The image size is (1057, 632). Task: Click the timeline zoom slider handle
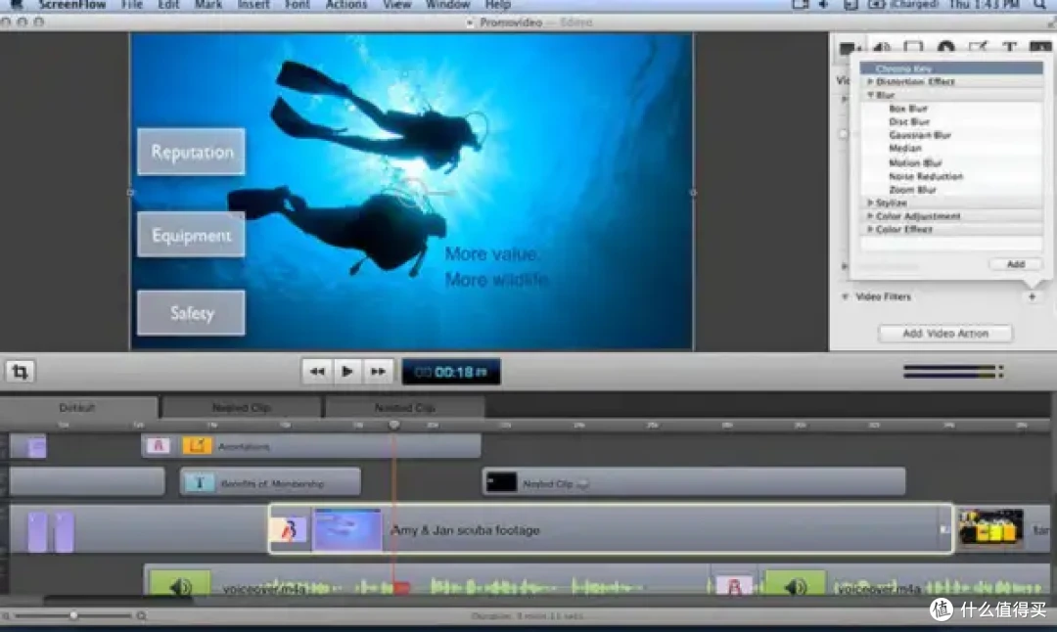[72, 615]
